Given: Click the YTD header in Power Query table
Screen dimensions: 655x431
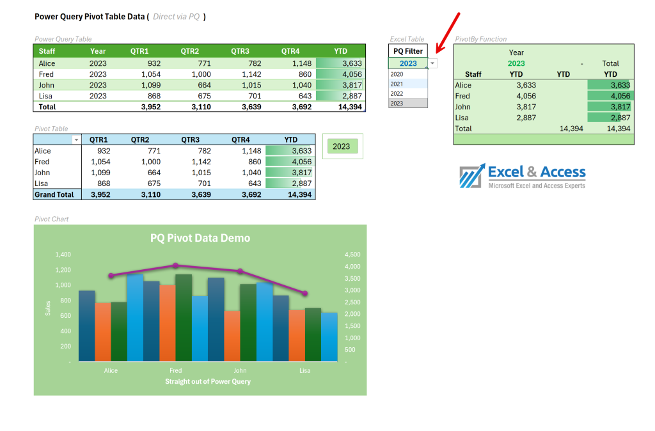Looking at the screenshot, I should [340, 51].
